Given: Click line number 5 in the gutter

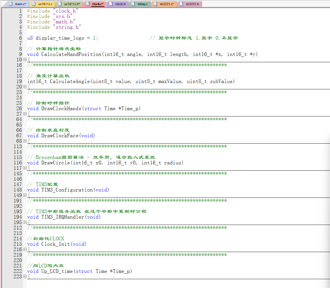Looking at the screenshot, I should coord(21,33).
